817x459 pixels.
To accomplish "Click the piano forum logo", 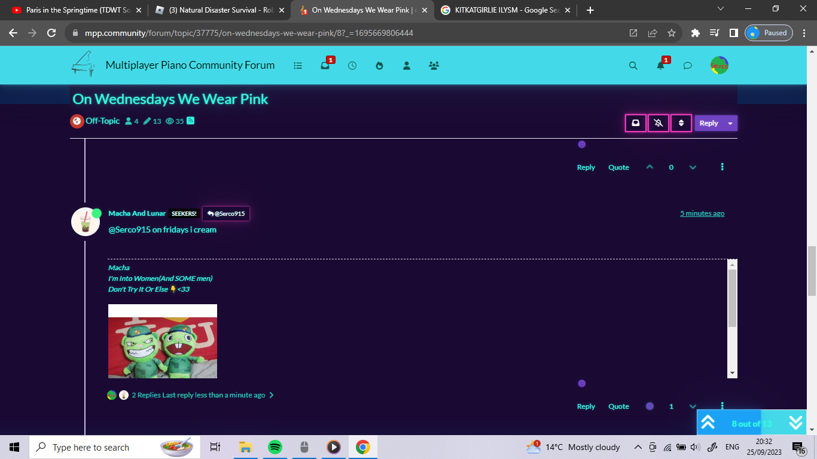I will click(83, 64).
